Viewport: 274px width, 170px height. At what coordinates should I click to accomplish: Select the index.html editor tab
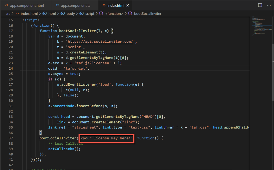116,5
